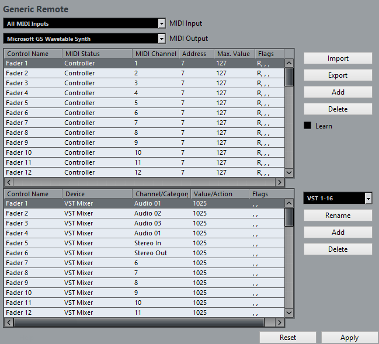This screenshot has width=379, height=344.
Task: Click the Reset button
Action: pos(288,337)
